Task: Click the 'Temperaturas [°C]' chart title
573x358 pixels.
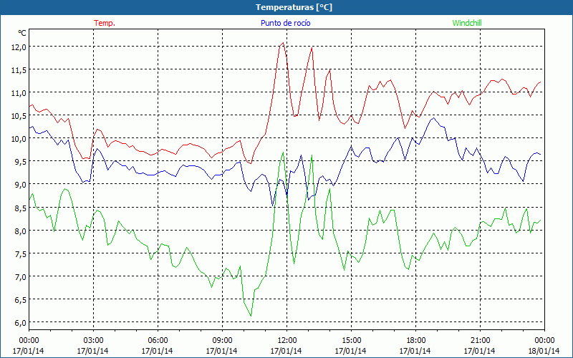Action: (294, 7)
